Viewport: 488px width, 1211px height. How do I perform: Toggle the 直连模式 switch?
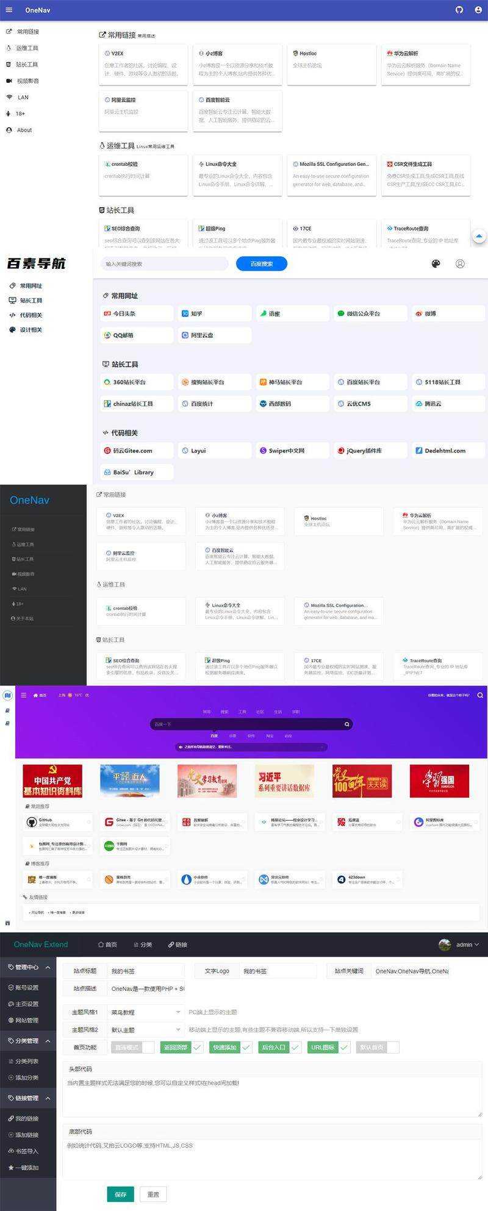coord(134,1047)
